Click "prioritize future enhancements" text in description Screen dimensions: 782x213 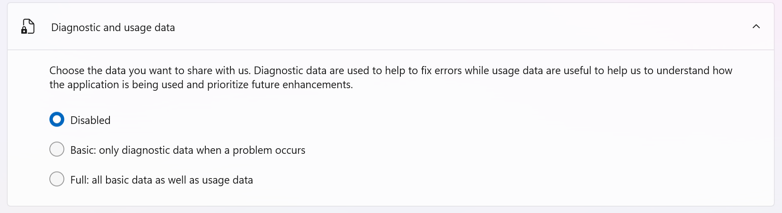click(279, 85)
